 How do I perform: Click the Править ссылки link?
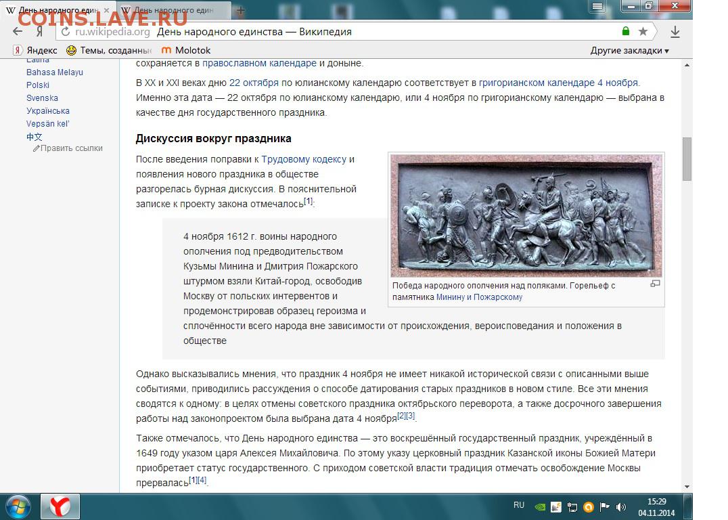tap(72, 148)
